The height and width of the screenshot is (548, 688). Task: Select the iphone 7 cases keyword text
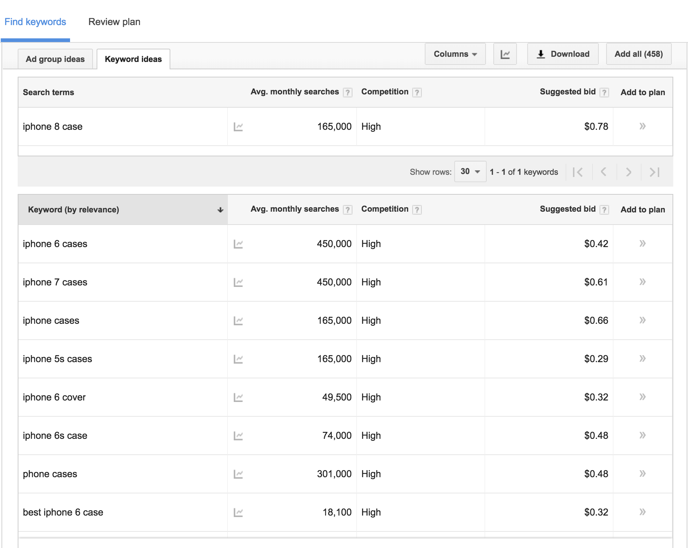(55, 282)
